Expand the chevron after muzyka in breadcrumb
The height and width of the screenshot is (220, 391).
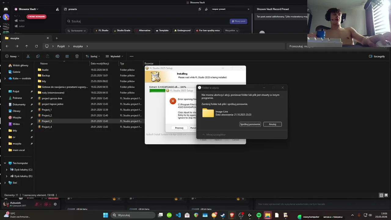click(87, 46)
